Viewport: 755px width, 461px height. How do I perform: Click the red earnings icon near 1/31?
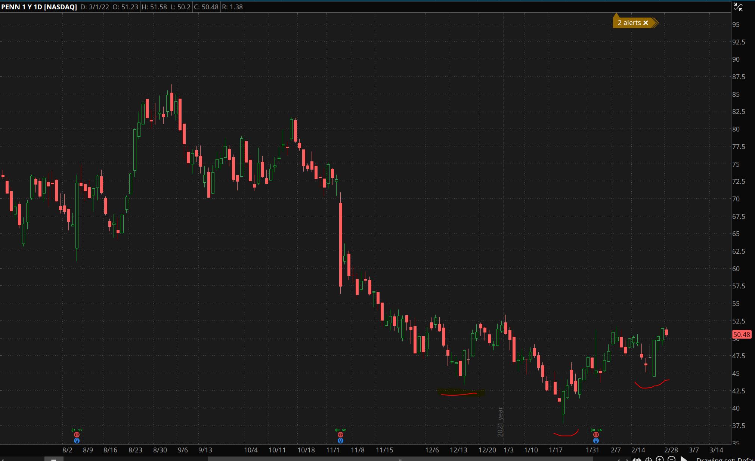pyautogui.click(x=596, y=435)
